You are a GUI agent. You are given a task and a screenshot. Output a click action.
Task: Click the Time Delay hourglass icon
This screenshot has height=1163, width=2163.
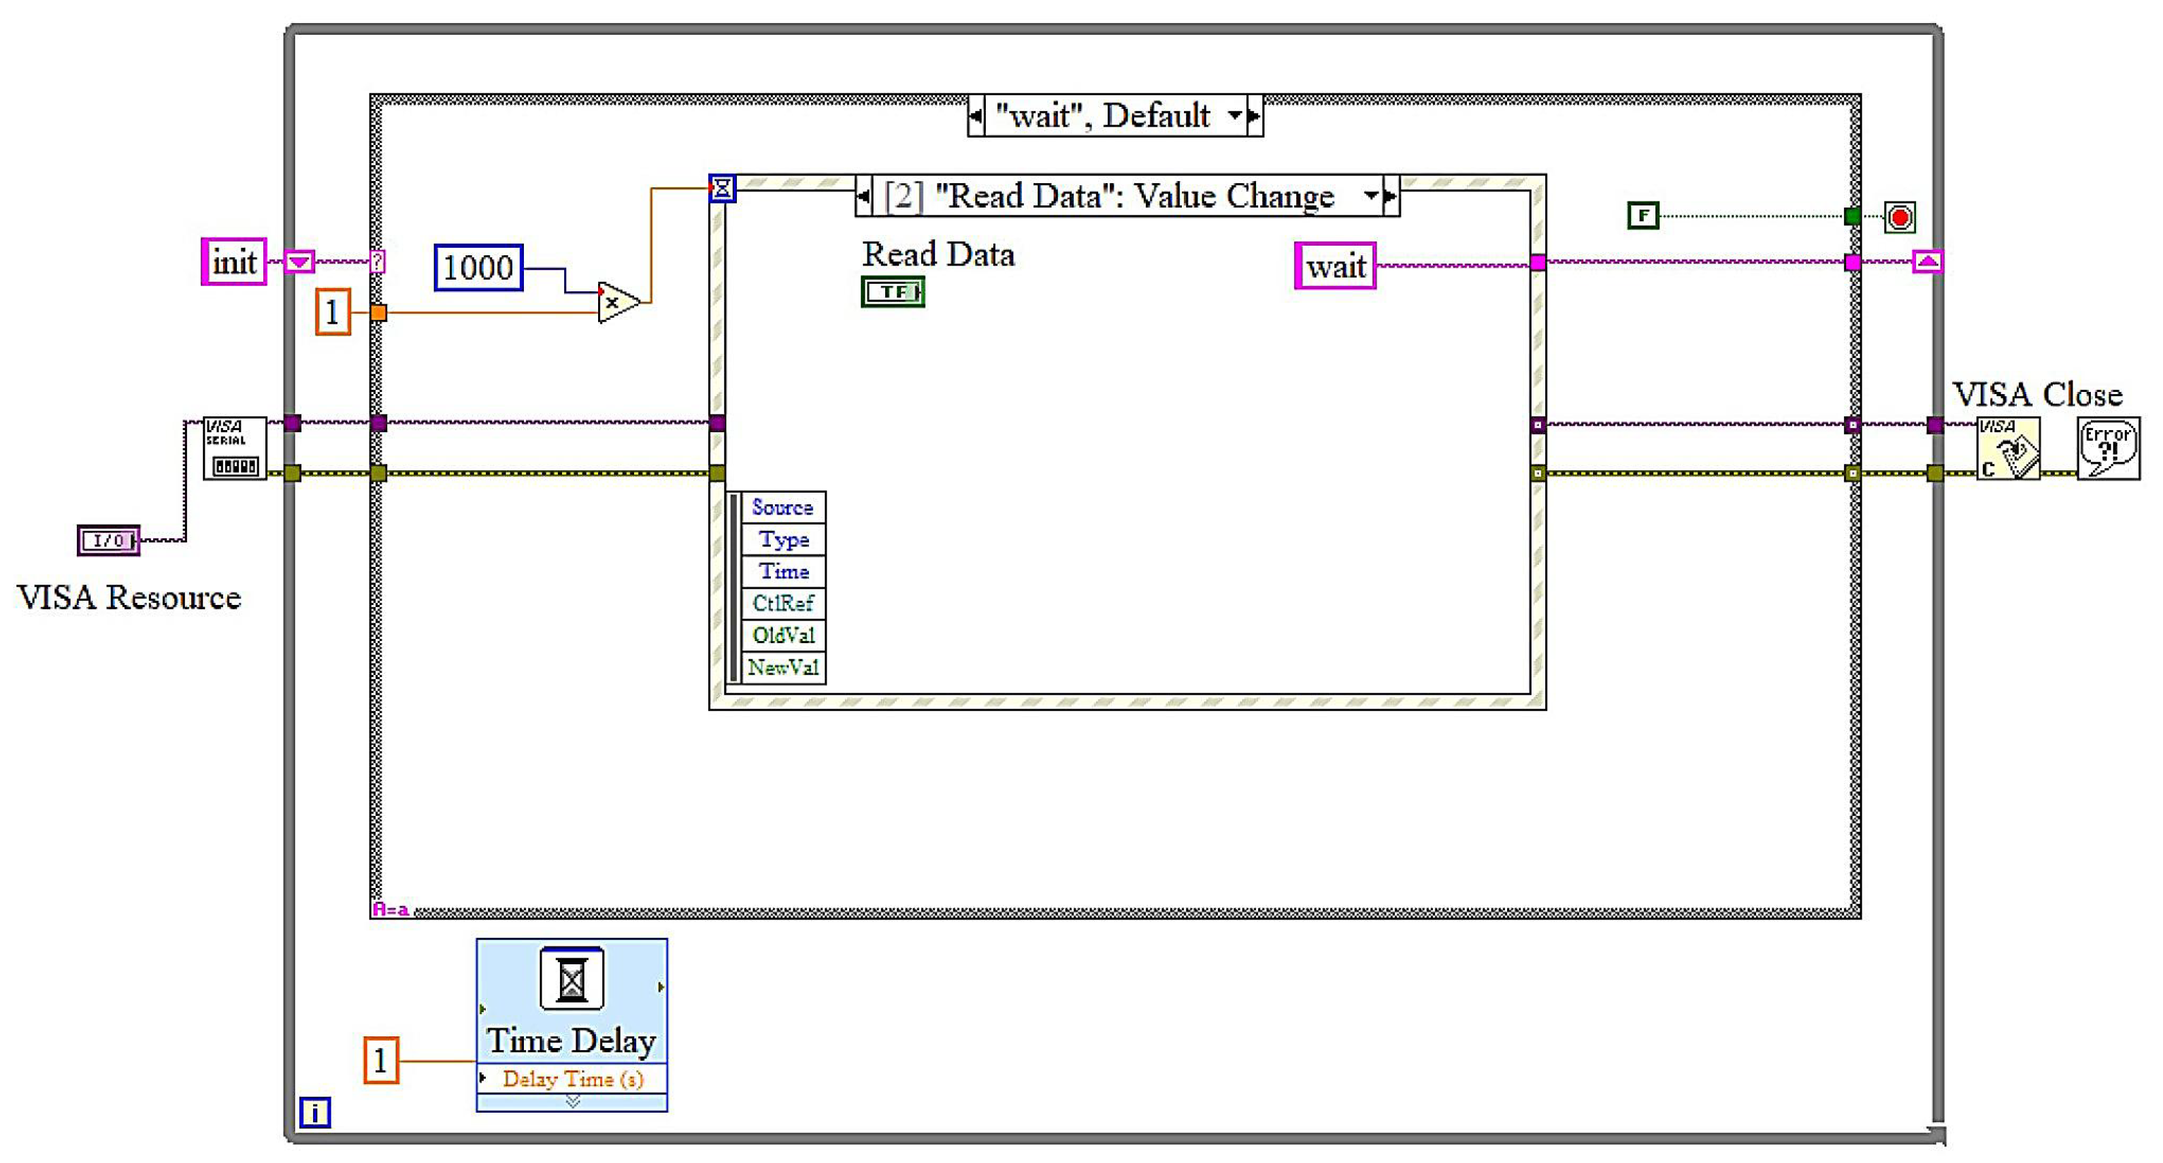(572, 979)
